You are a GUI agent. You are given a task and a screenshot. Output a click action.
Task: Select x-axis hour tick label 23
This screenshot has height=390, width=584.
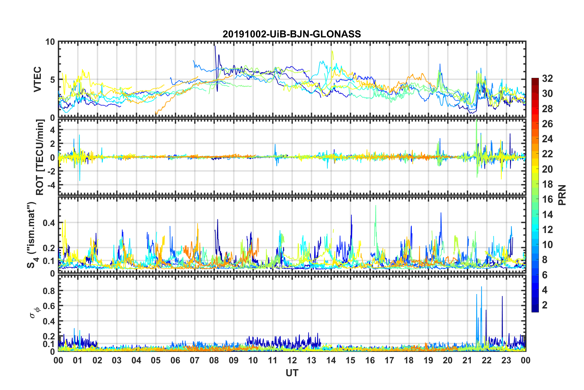coord(506,360)
